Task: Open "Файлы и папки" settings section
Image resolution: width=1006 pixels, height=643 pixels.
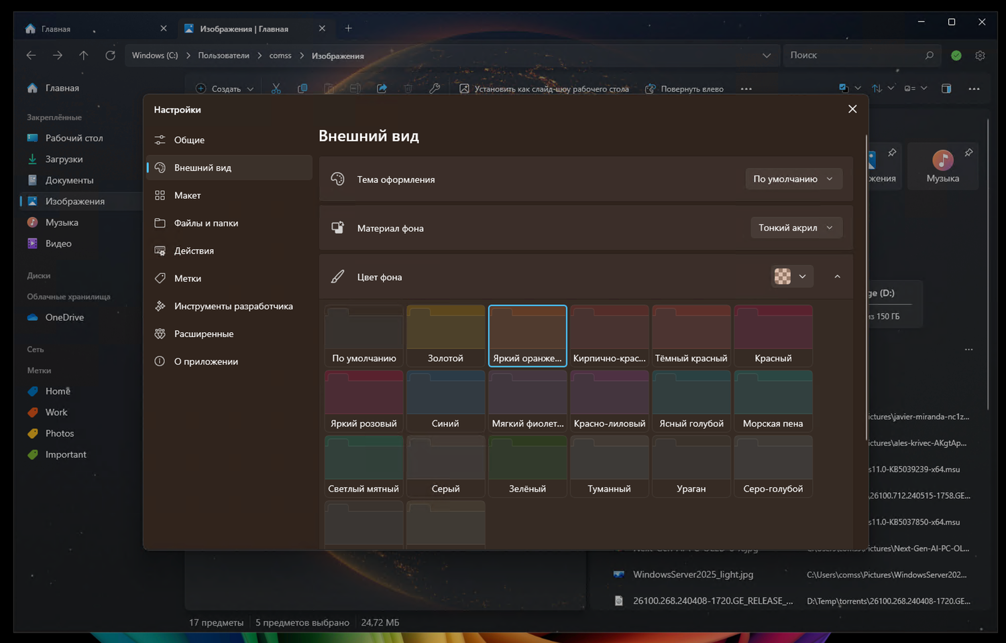Action: pos(229,223)
